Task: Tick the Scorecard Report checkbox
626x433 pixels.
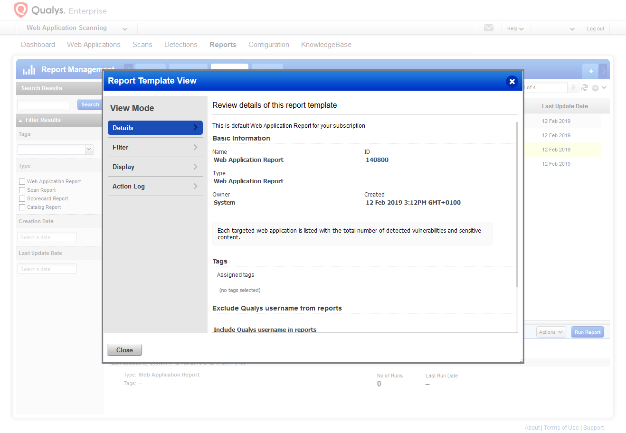Action: click(22, 198)
